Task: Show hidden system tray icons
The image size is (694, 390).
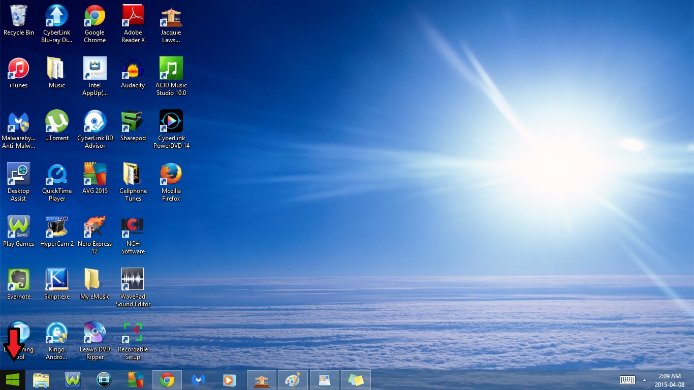Action: 645,380
